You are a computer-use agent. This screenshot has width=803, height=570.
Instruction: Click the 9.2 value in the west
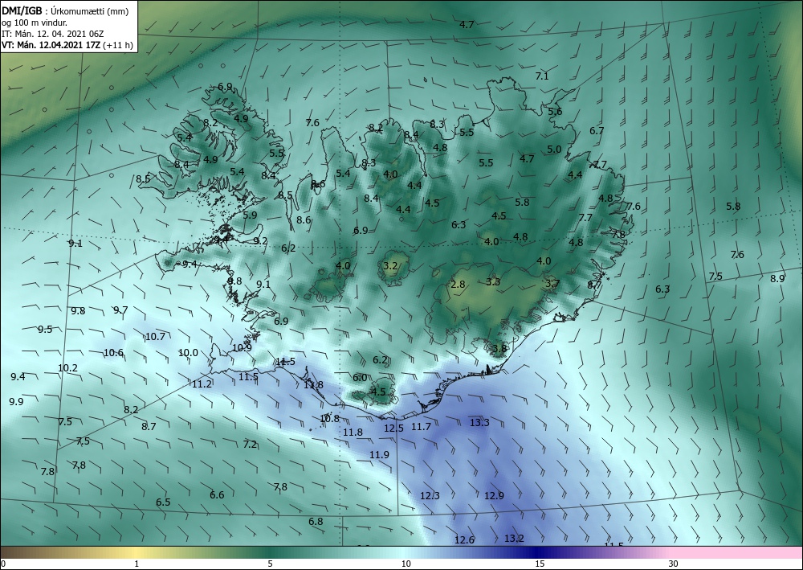260,241
